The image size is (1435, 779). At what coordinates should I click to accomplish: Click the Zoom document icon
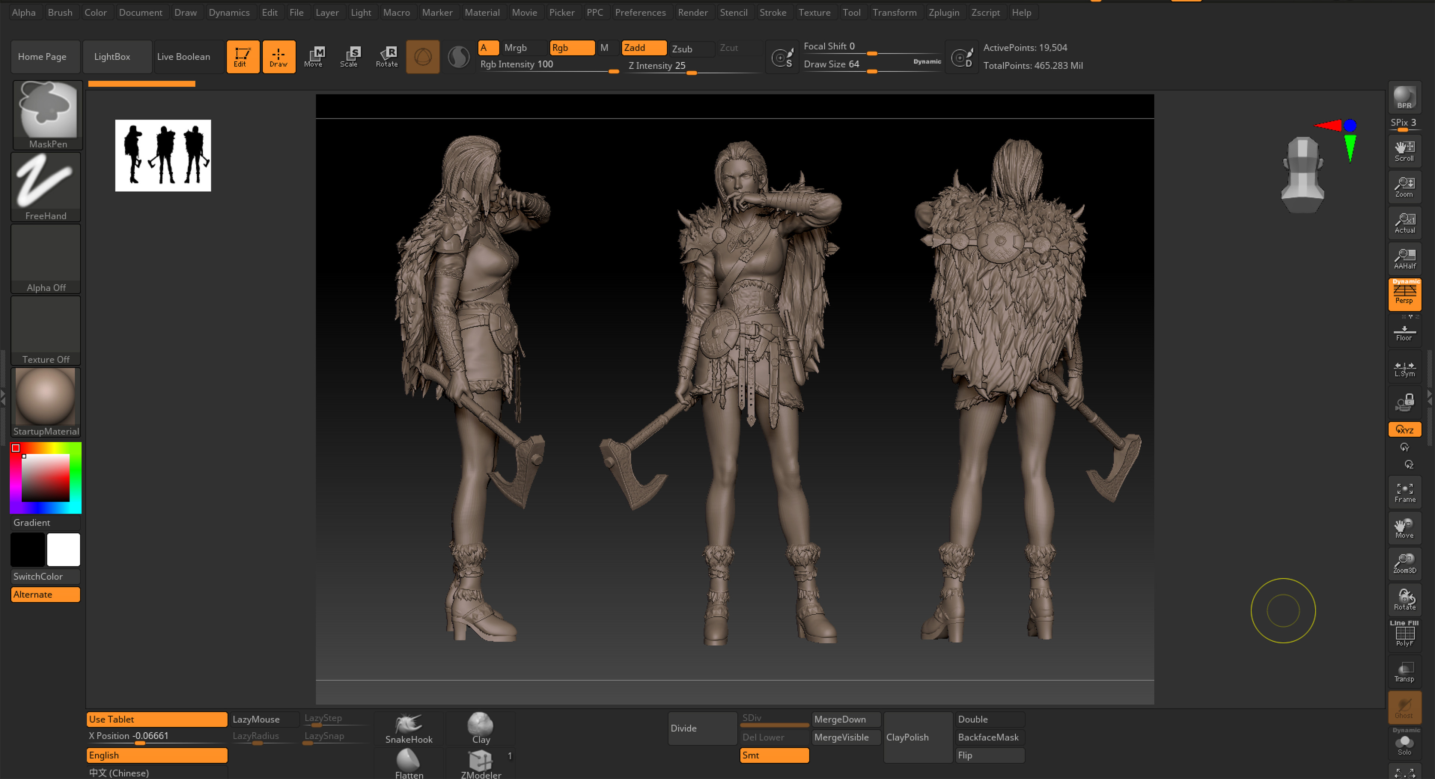coord(1404,187)
